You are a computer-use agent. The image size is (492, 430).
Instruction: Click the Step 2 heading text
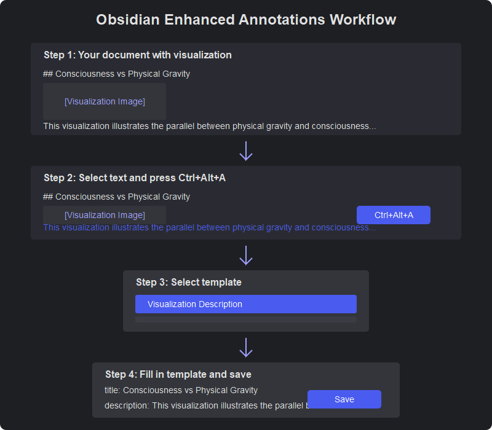[135, 178]
